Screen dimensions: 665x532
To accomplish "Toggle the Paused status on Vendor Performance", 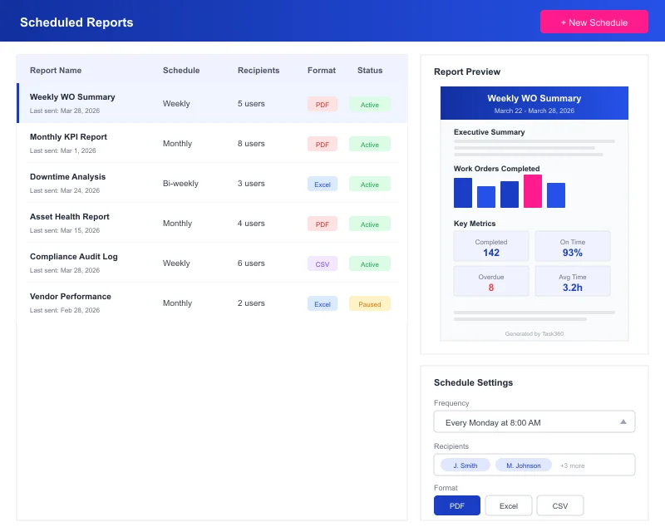I will 369,303.
